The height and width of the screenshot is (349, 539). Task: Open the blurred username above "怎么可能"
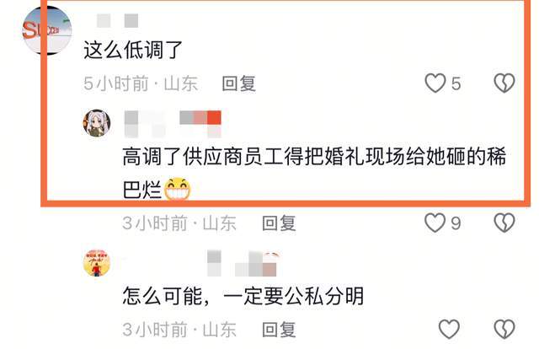point(243,264)
